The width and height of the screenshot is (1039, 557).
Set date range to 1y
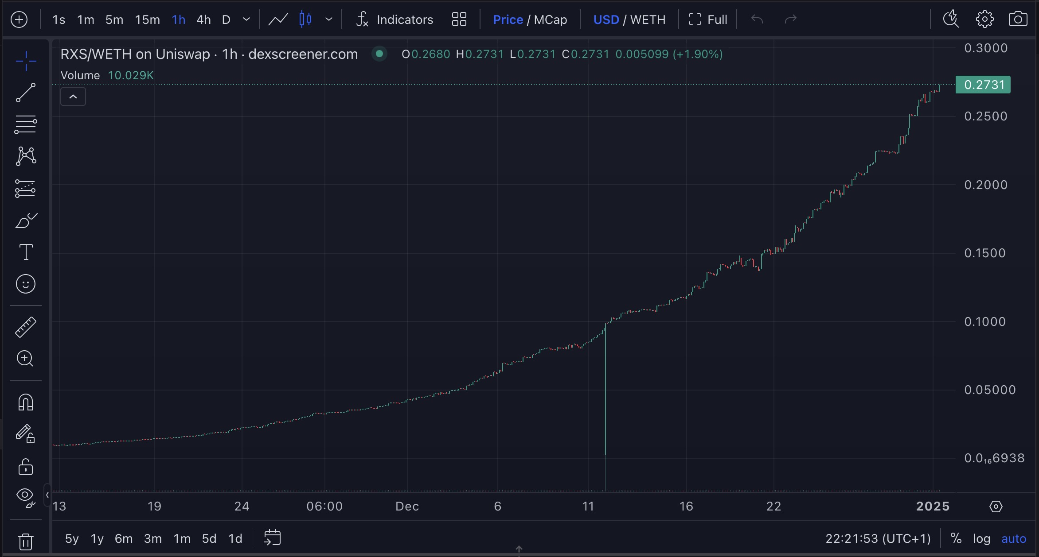coord(97,538)
